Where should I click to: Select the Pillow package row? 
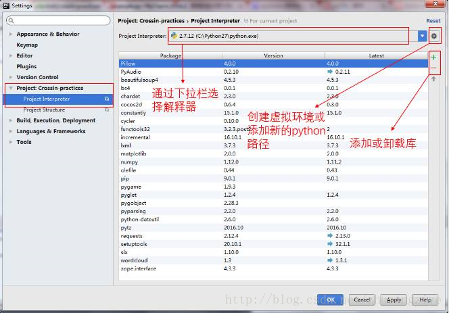click(273, 64)
